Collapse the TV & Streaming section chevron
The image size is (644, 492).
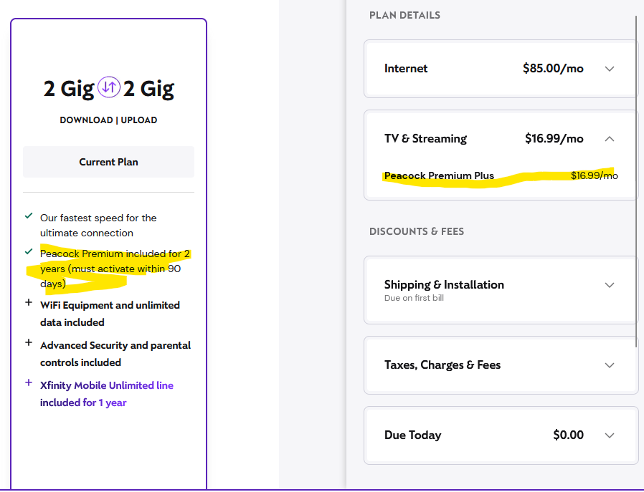(x=610, y=139)
